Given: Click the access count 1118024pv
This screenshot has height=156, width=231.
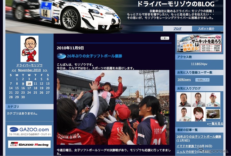Looking at the screenshot, I should click(x=199, y=64).
